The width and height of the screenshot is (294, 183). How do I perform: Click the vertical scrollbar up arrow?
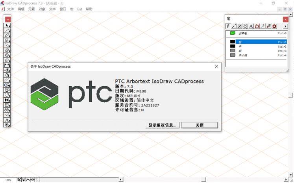[x=291, y=14]
